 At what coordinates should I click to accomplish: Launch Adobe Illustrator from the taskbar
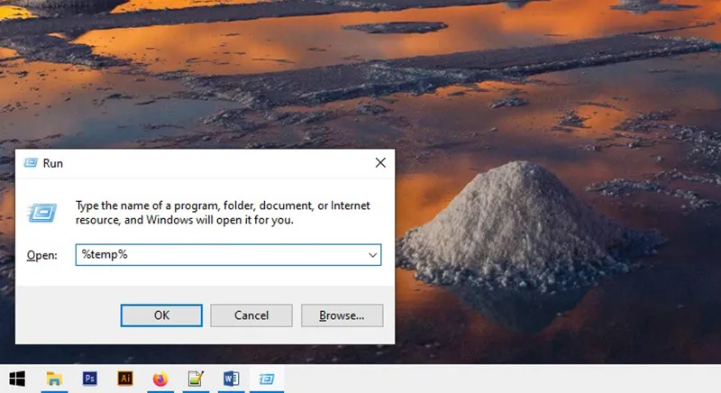pos(125,379)
